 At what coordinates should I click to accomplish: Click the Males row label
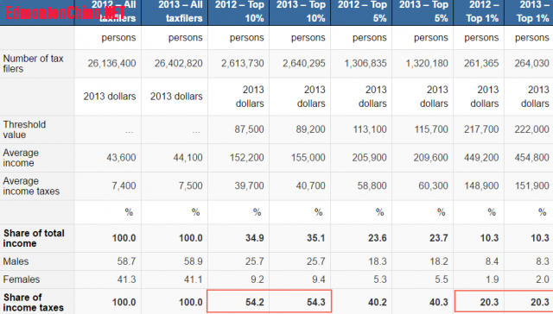(x=16, y=261)
